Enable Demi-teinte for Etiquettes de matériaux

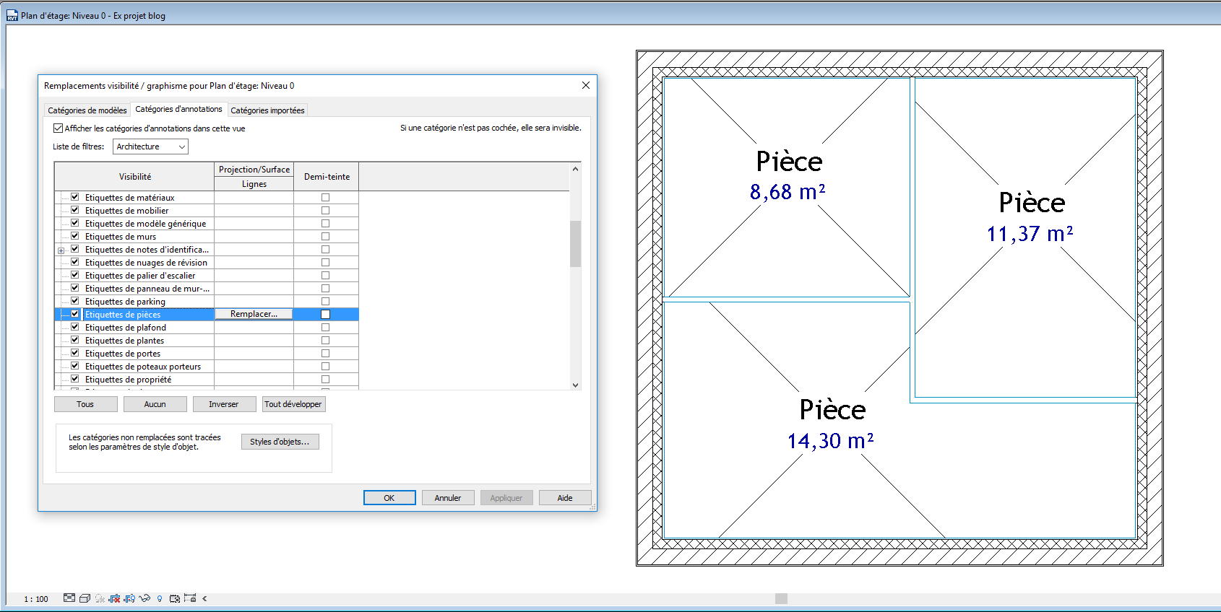325,198
